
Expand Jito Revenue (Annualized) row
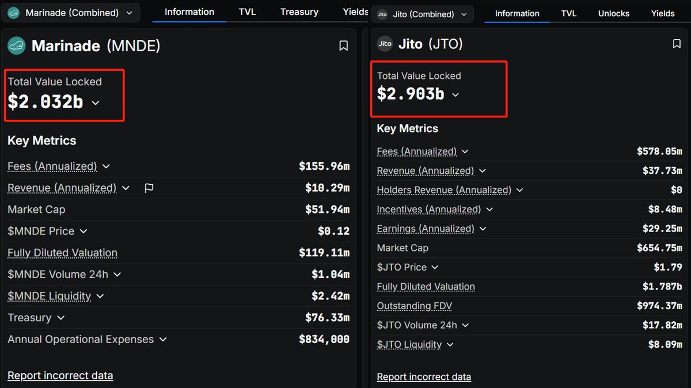click(x=483, y=171)
